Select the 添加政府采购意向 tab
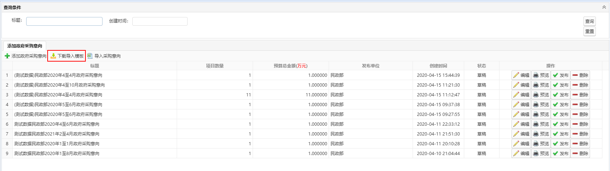 pos(25,46)
